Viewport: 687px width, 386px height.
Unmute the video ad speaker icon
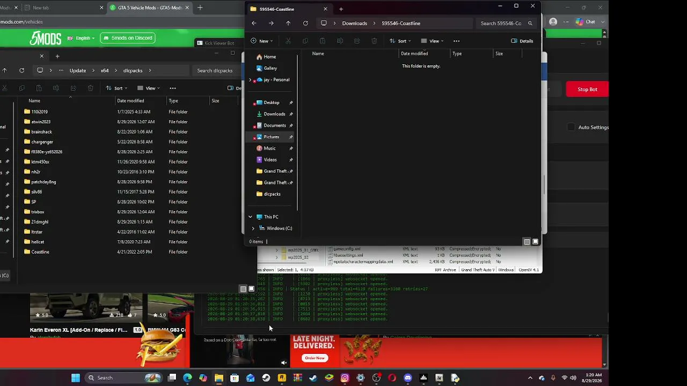click(x=284, y=362)
